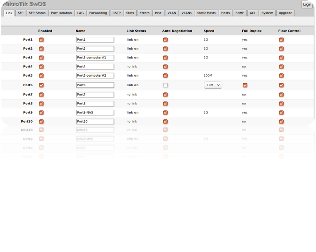Toggle Full Duplex checkbox for Port6
This screenshot has height=252, width=316.
(x=245, y=85)
